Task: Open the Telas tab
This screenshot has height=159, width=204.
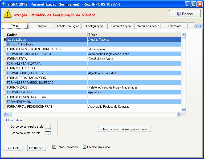Action: (x=15, y=26)
